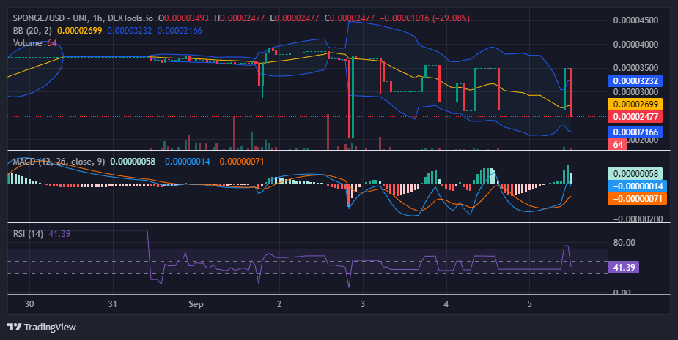Click the 0.00004500 price axis label
The height and width of the screenshot is (340, 678).
[635, 20]
